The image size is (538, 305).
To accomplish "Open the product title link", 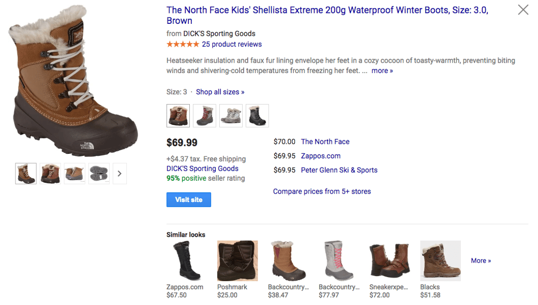I will click(x=327, y=10).
